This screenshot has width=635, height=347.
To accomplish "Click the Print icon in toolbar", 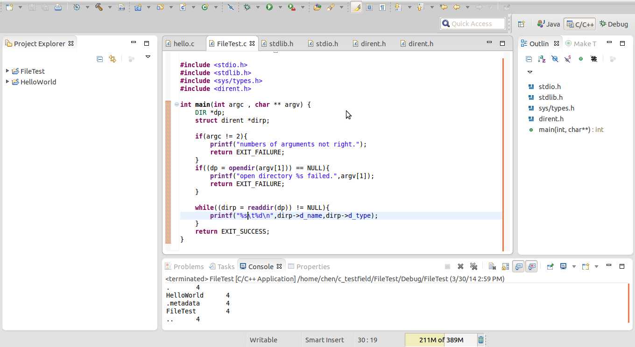I will [57, 7].
